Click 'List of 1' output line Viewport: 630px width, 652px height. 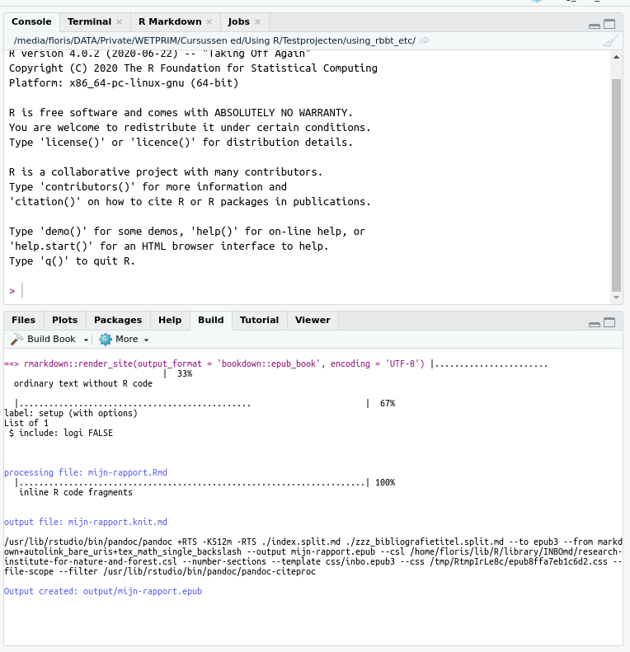pos(26,423)
